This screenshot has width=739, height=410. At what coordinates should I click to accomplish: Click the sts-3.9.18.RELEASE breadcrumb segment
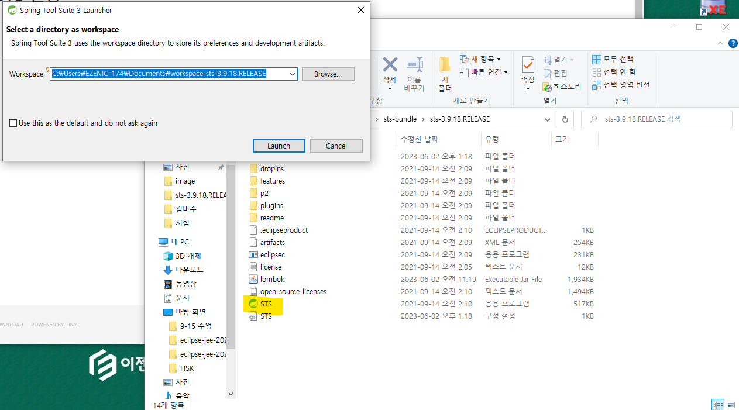pyautogui.click(x=460, y=119)
